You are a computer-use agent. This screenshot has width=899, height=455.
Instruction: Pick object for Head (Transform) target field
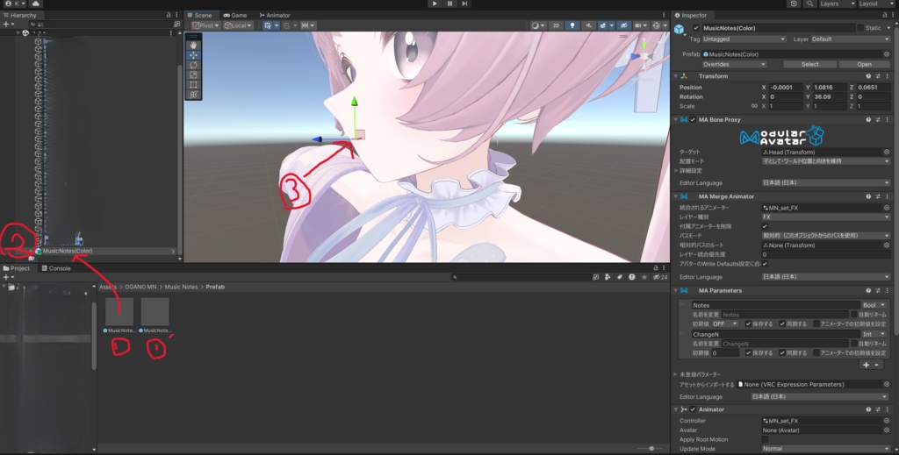(x=887, y=152)
